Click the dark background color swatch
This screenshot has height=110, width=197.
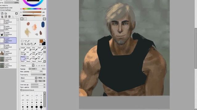(44, 44)
